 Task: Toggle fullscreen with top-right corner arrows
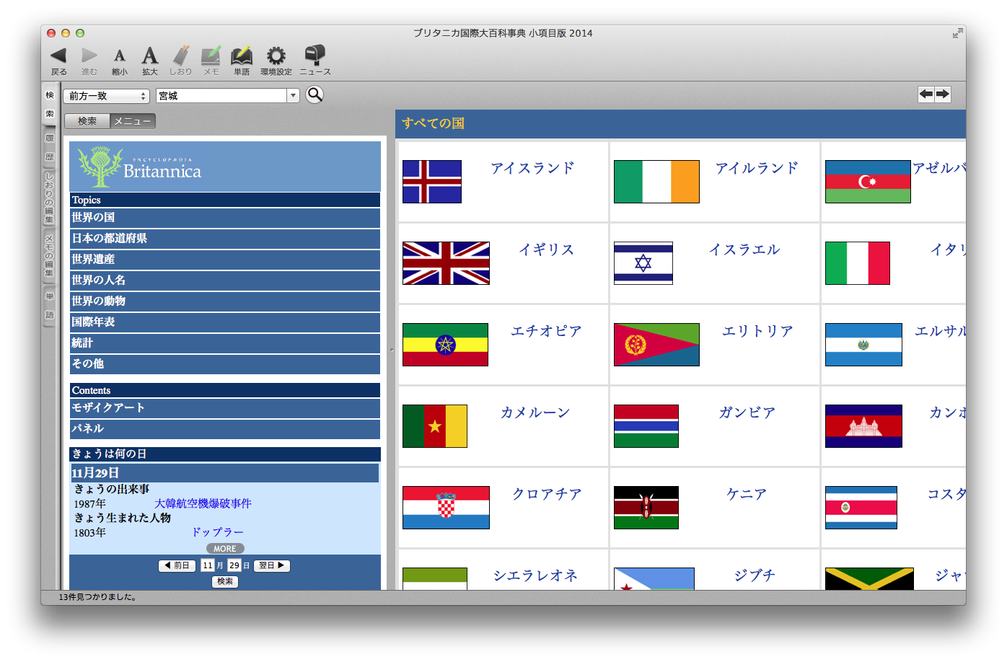[x=957, y=33]
